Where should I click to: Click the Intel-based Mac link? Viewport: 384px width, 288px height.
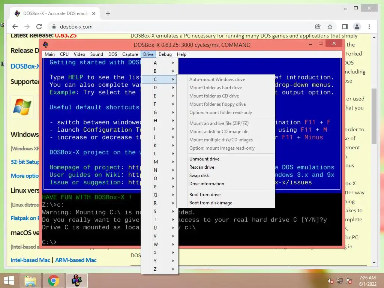[30, 260]
